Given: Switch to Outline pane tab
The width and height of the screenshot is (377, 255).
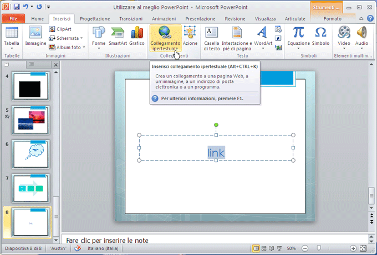Looking at the screenshot, I should click(32, 64).
